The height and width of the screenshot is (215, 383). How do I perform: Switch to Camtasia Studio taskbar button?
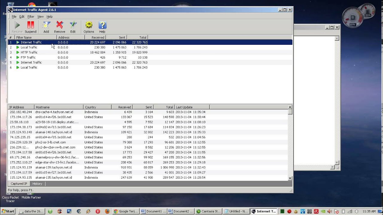point(209,211)
